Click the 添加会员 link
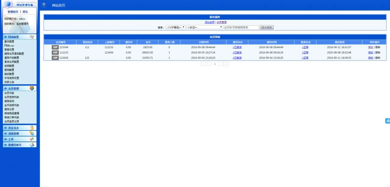This screenshot has width=390, height=187. pos(209,22)
